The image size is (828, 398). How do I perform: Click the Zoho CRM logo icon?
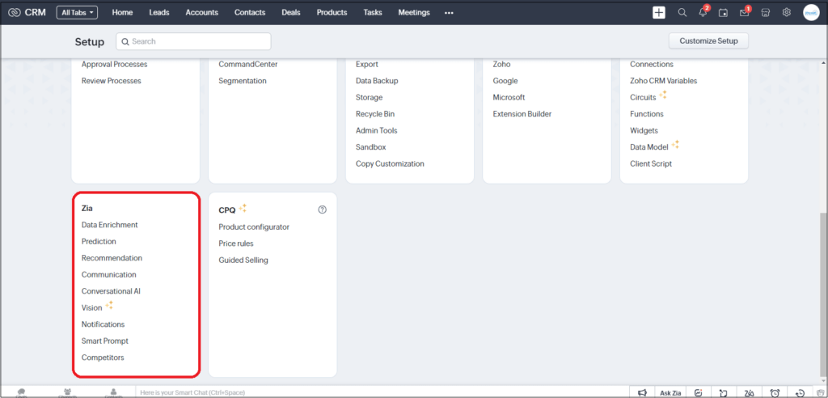click(15, 12)
